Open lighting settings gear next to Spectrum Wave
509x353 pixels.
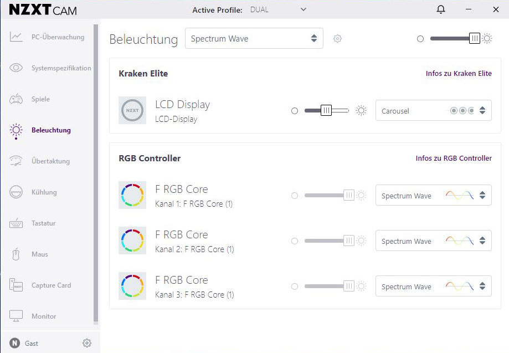[x=337, y=39]
